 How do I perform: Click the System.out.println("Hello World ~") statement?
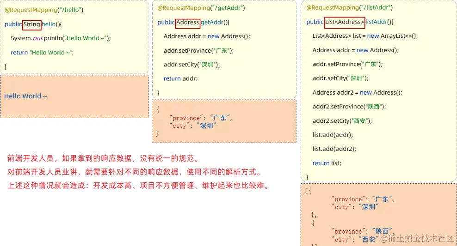coord(61,38)
